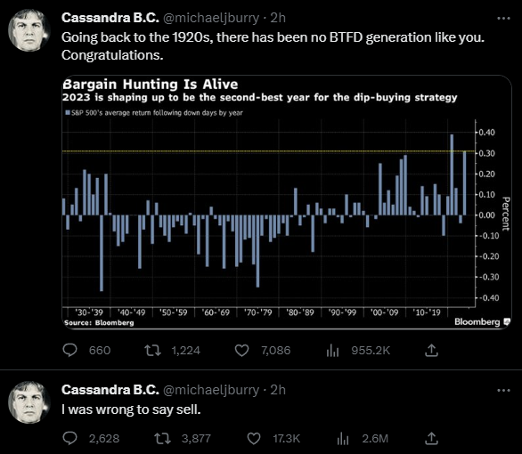Screen dimensions: 522x454
Task: Share the first tweet via share icon
Action: click(431, 350)
